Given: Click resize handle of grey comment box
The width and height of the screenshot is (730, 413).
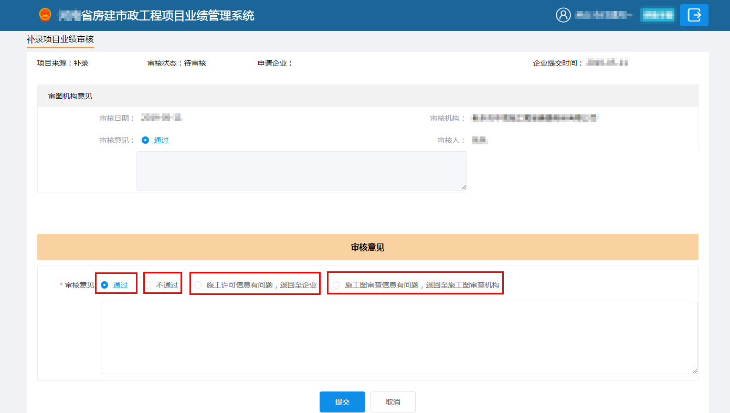Looking at the screenshot, I should click(x=463, y=187).
